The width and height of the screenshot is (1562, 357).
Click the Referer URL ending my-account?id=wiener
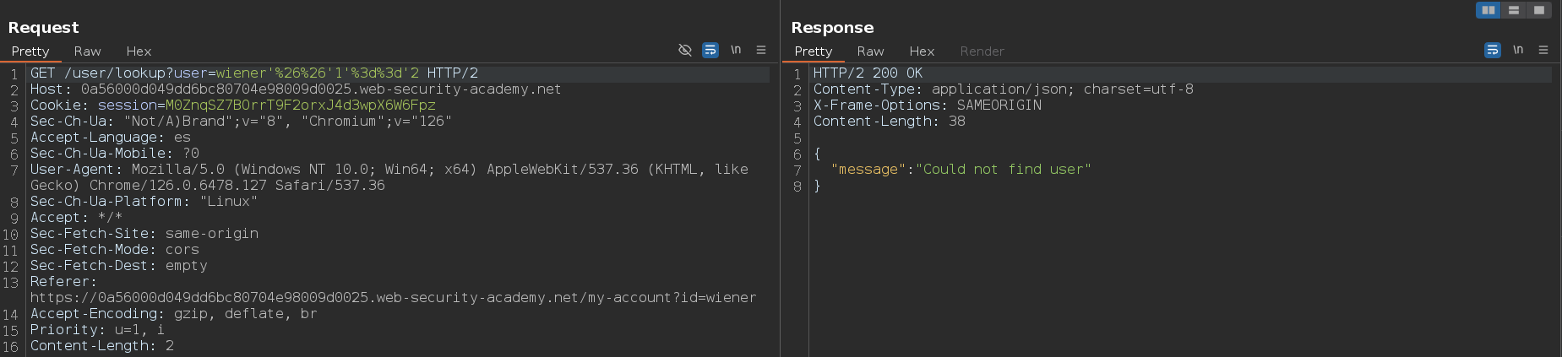[x=393, y=298]
